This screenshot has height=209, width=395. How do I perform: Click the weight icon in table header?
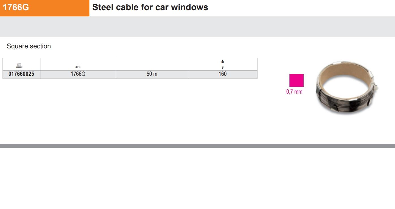tap(223, 62)
